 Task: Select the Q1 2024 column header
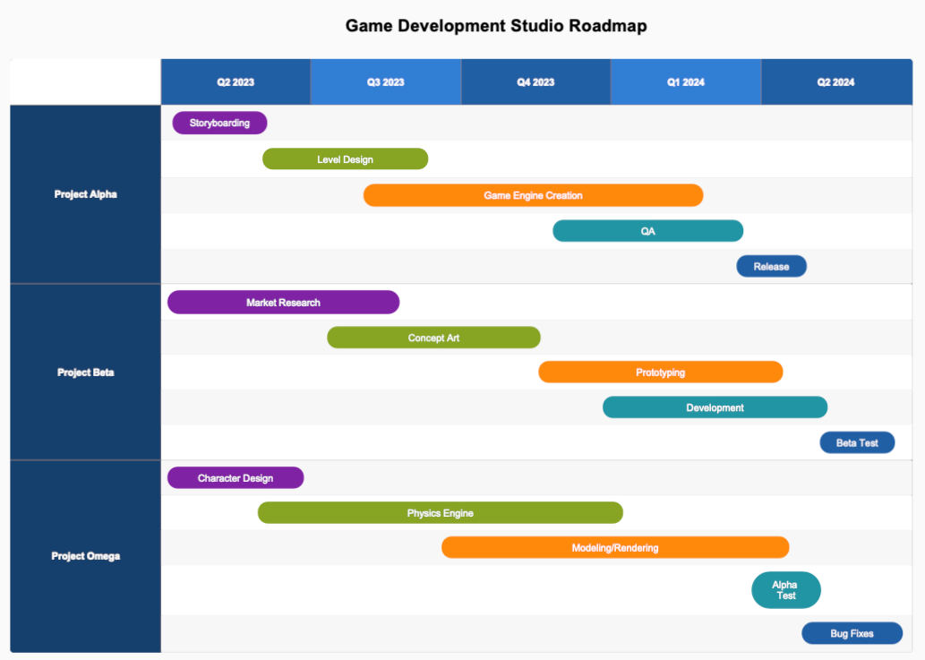(x=685, y=81)
